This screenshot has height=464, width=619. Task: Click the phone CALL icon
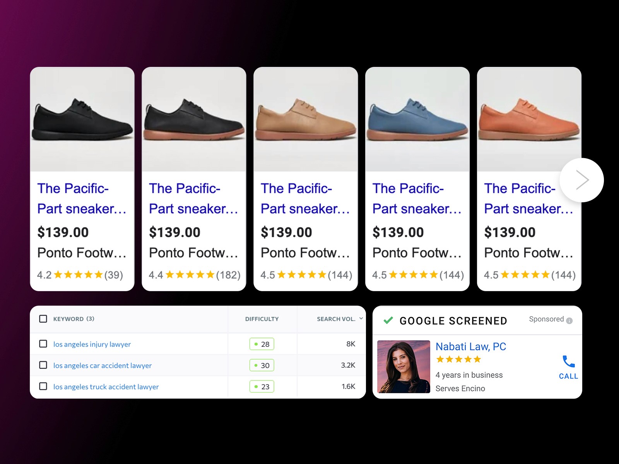(568, 362)
